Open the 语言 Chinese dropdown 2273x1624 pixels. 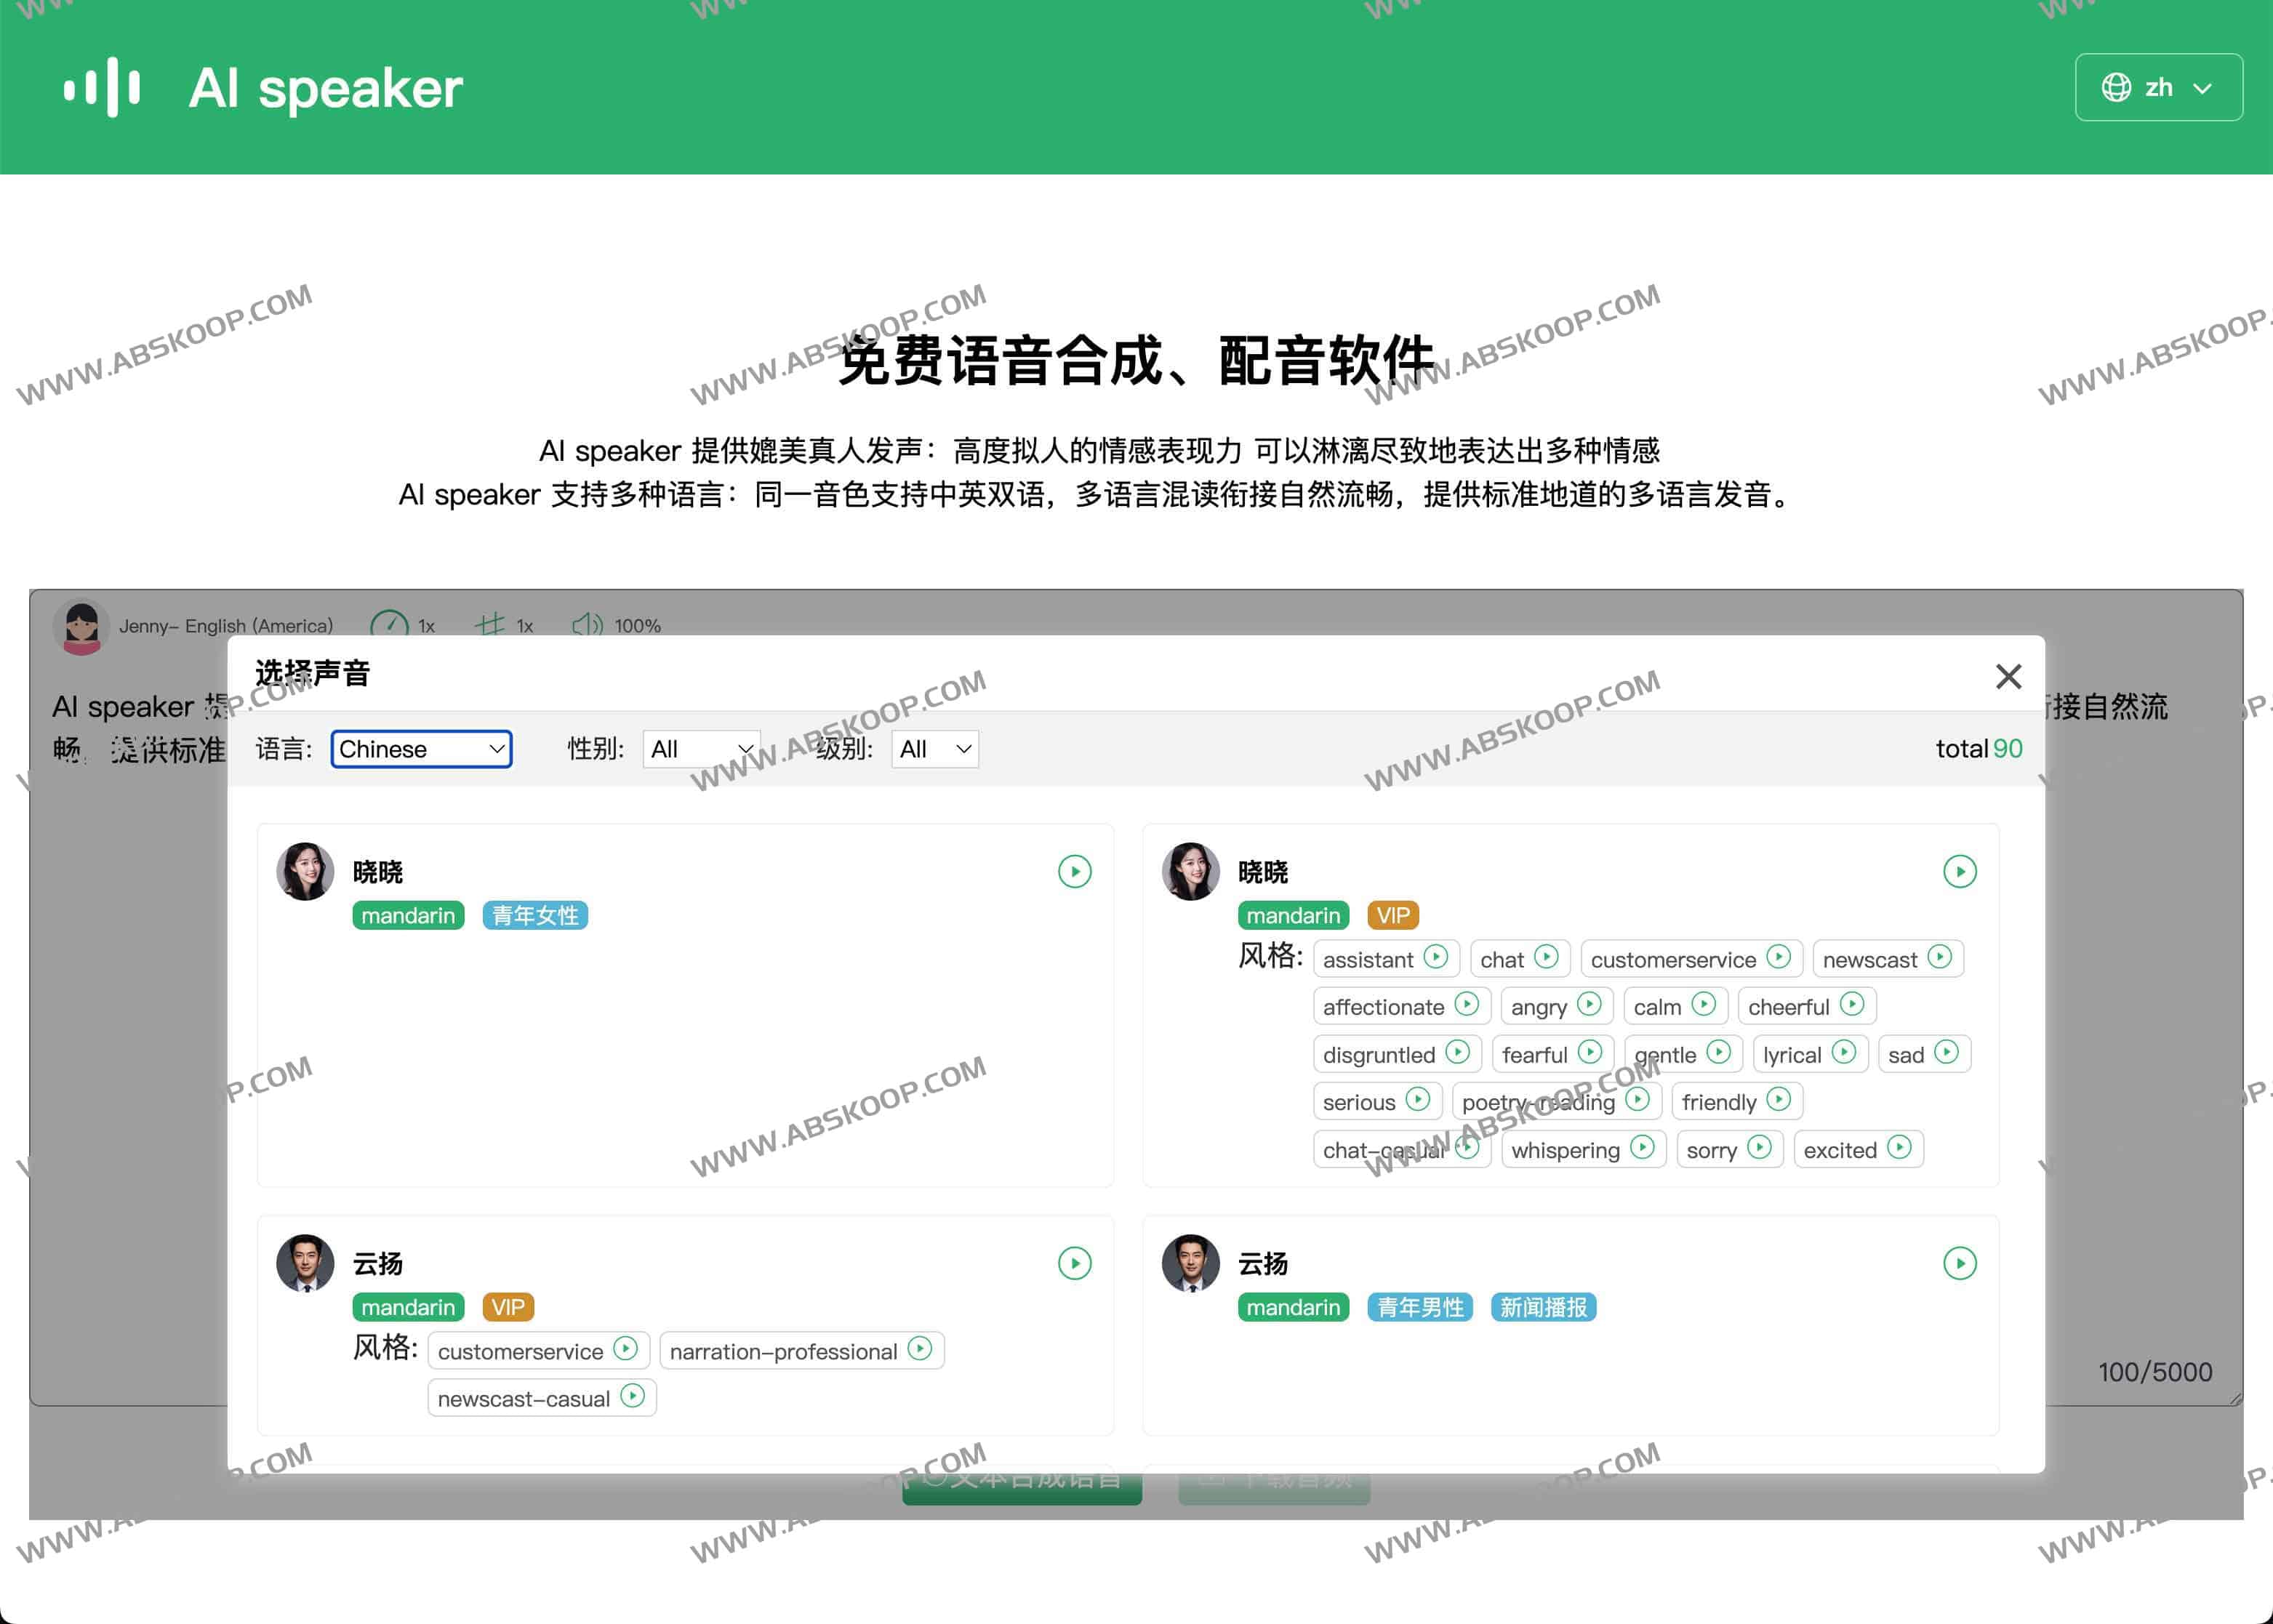tap(421, 749)
